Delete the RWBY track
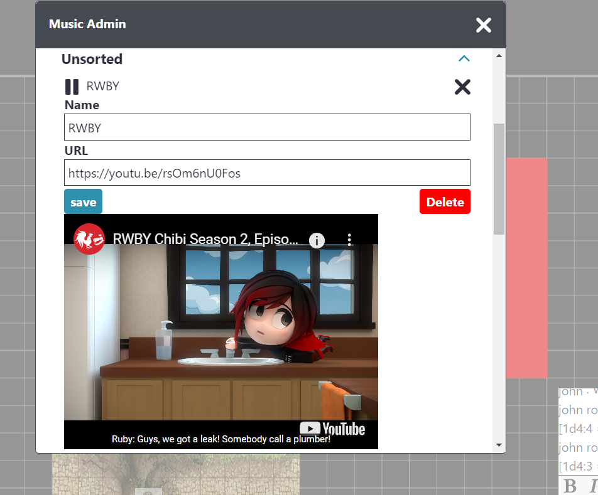Viewport: 598px width, 495px height. click(445, 201)
